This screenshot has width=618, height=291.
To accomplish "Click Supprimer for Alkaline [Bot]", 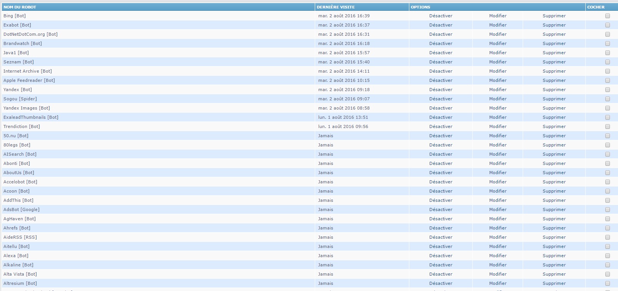I will pyautogui.click(x=554, y=265).
